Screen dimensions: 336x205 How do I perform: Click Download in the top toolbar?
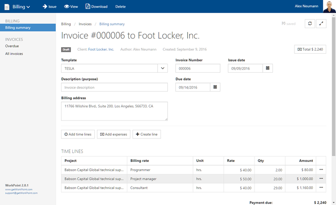pos(96,7)
